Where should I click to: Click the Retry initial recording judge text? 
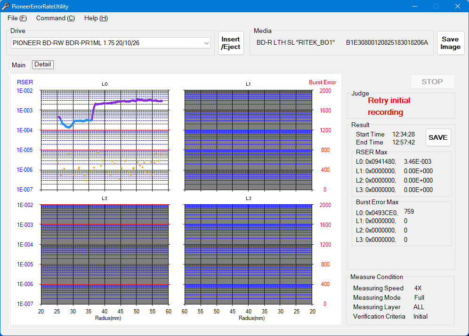click(389, 106)
